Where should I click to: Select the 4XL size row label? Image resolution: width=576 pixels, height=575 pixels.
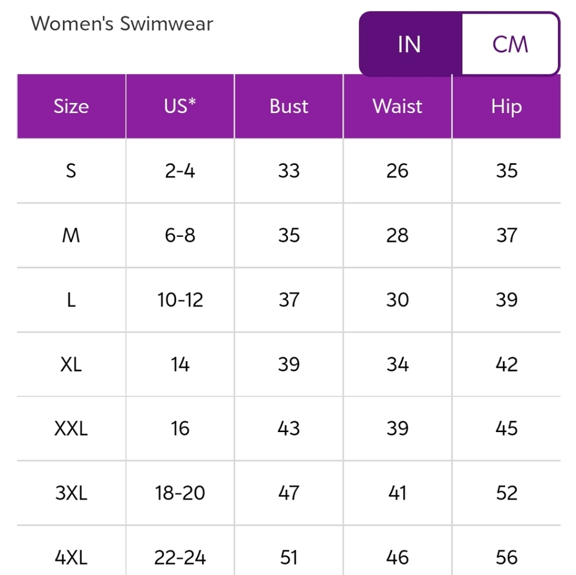click(71, 557)
